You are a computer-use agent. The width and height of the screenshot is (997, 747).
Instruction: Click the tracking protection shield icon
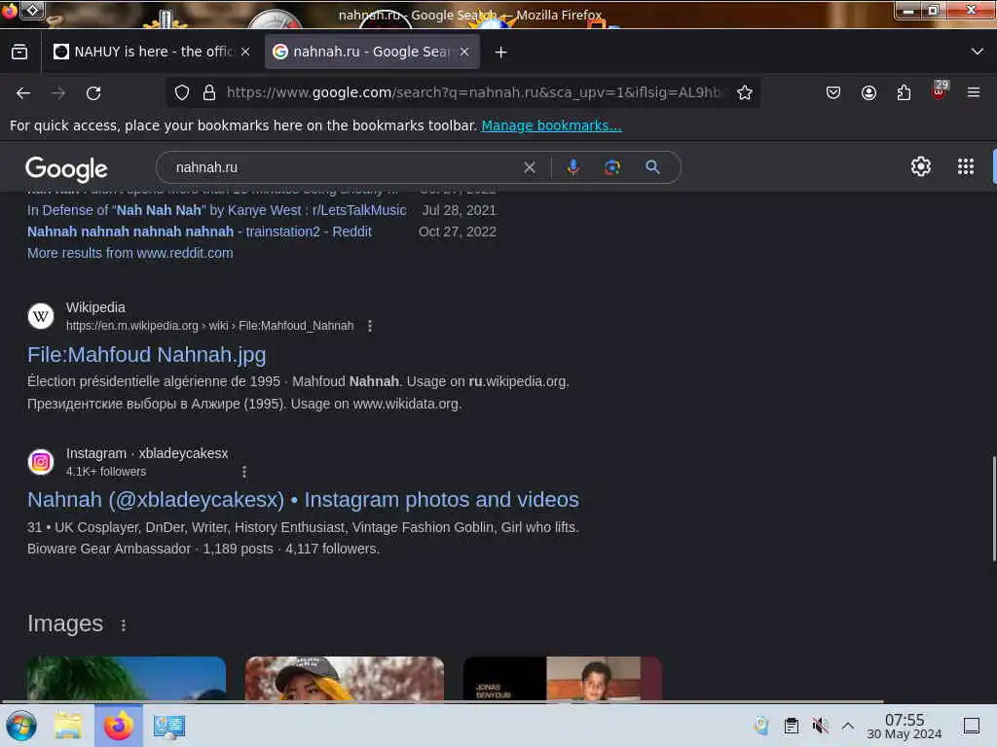182,92
